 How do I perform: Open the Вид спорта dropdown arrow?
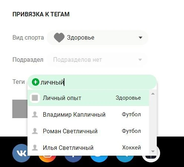[x=140, y=38]
